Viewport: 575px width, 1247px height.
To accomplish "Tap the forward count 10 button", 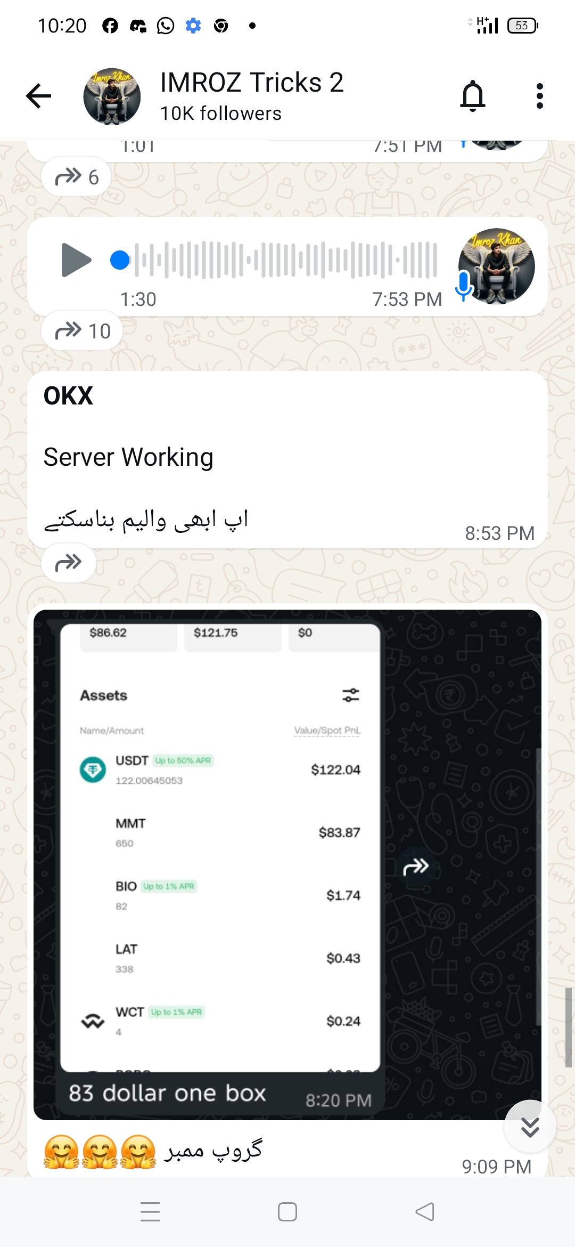I will 82,330.
